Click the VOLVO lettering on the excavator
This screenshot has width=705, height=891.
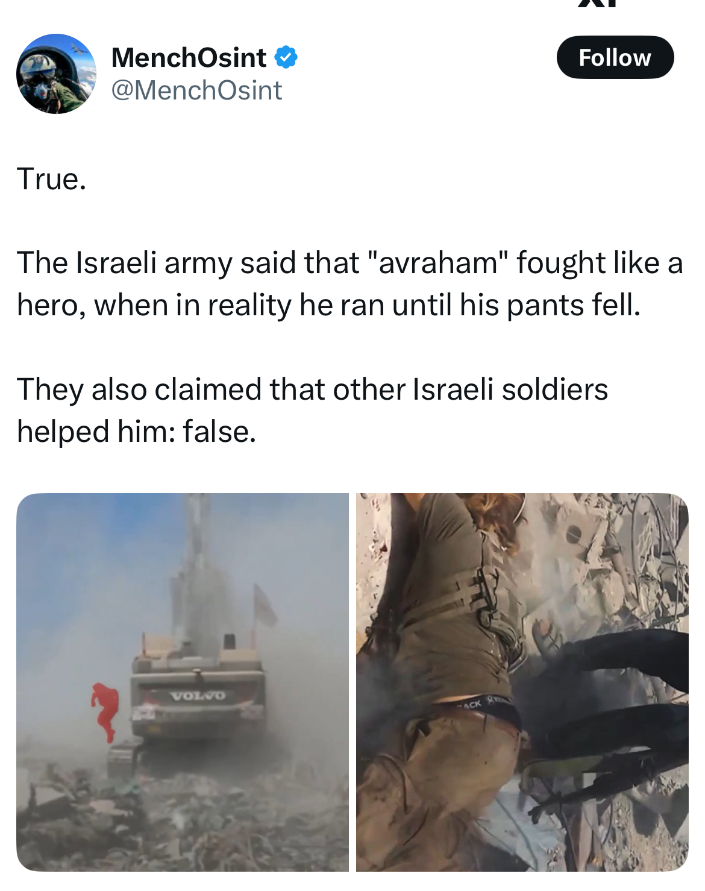point(198,696)
